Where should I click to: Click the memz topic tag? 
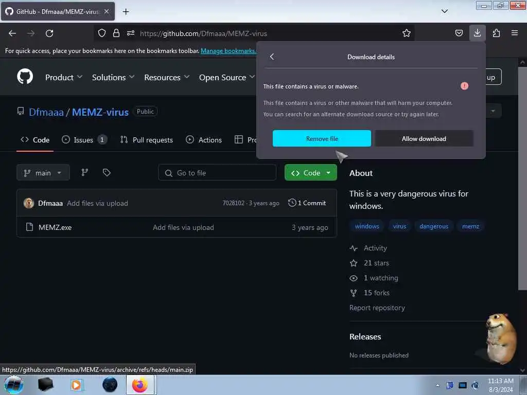(x=470, y=226)
